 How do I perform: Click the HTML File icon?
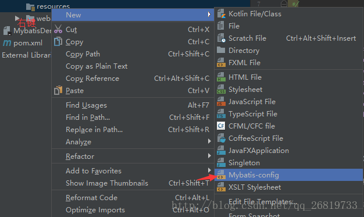click(x=221, y=77)
